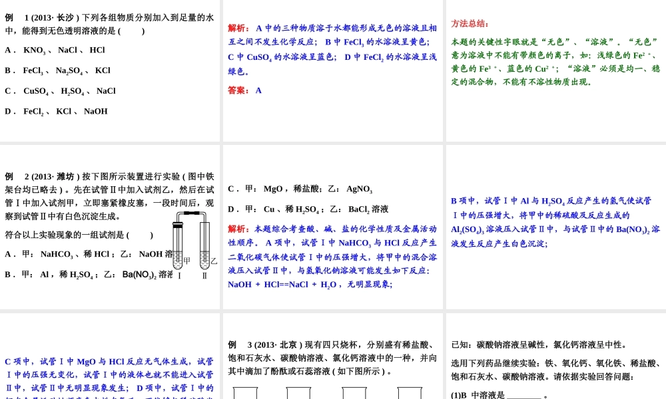666x399 pixels.
Task: Select option C CuSO4、H2SO4、NaCl
Action: (x=60, y=91)
